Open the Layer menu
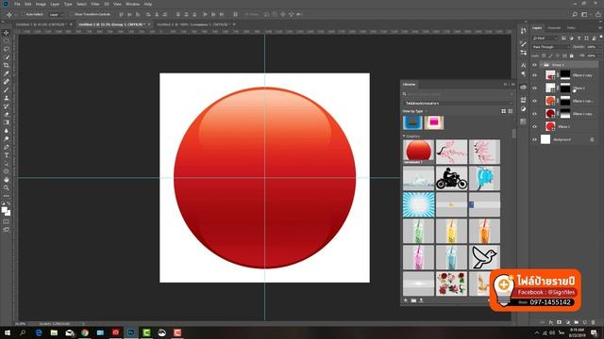This screenshot has height=339, width=604. (x=55, y=4)
